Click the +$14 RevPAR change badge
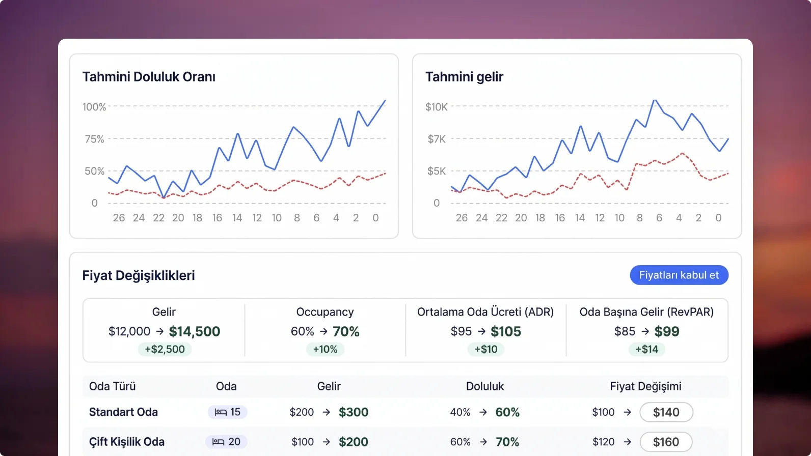This screenshot has height=456, width=811. (x=646, y=349)
